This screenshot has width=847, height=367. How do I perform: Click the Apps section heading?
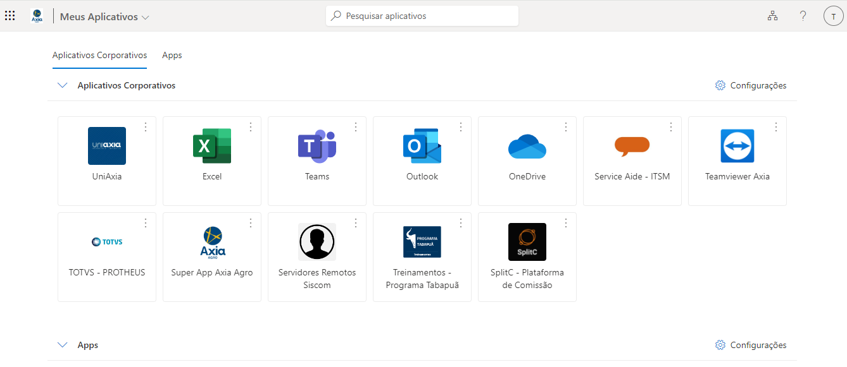[x=88, y=345]
